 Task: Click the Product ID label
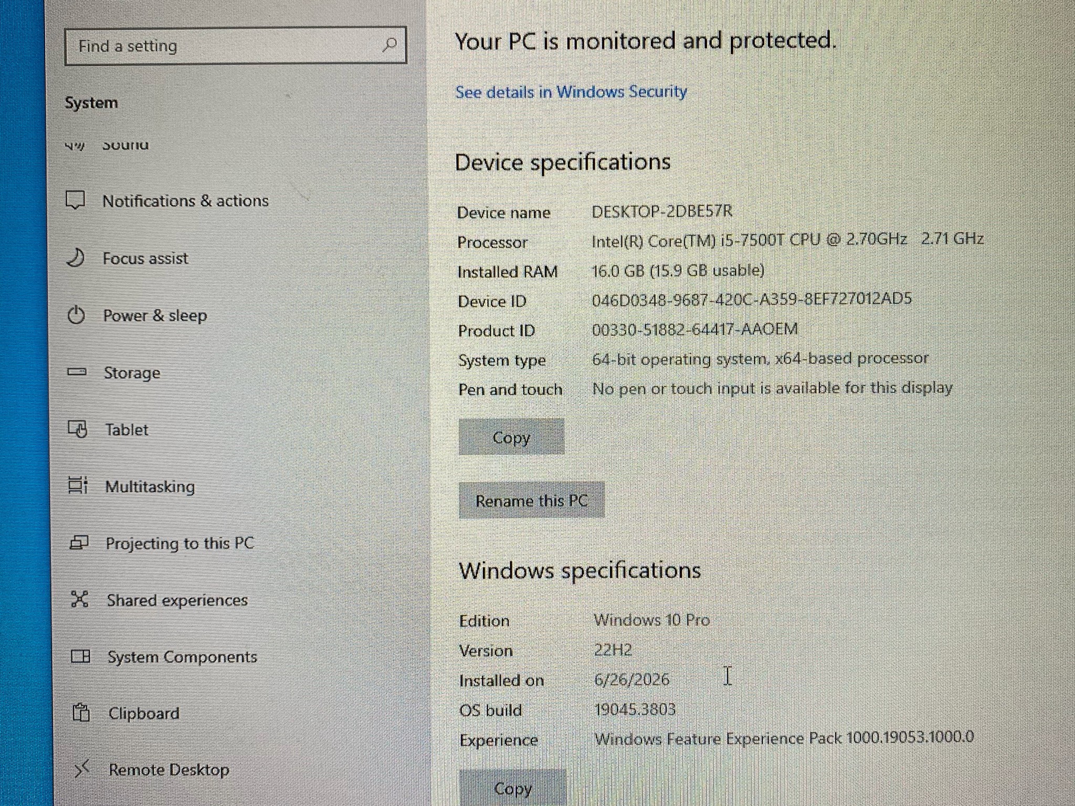point(496,331)
